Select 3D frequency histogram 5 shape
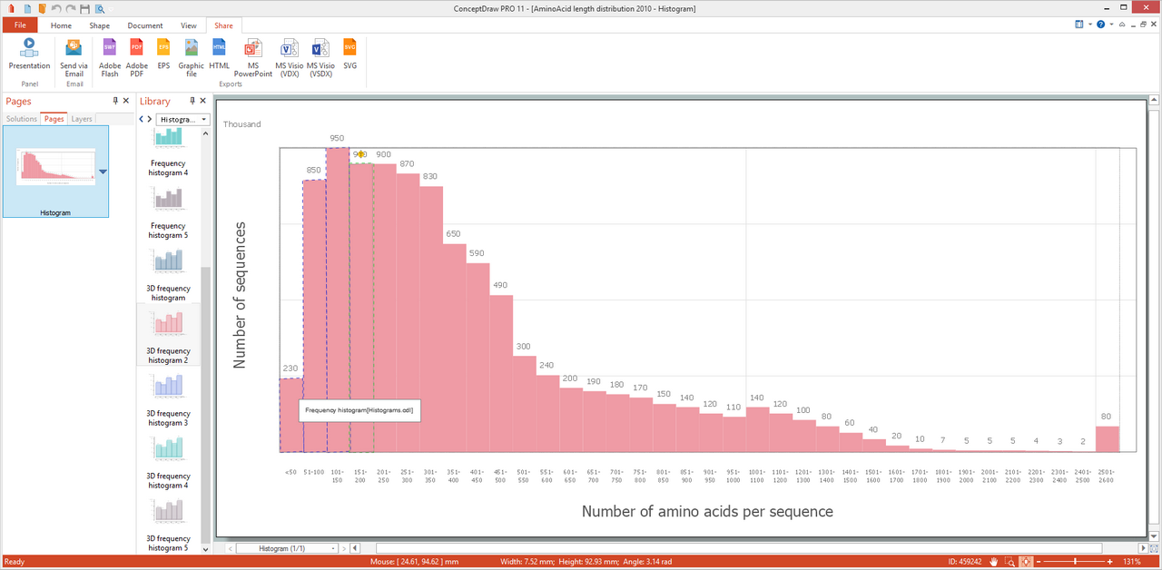Image resolution: width=1162 pixels, height=570 pixels. [168, 526]
